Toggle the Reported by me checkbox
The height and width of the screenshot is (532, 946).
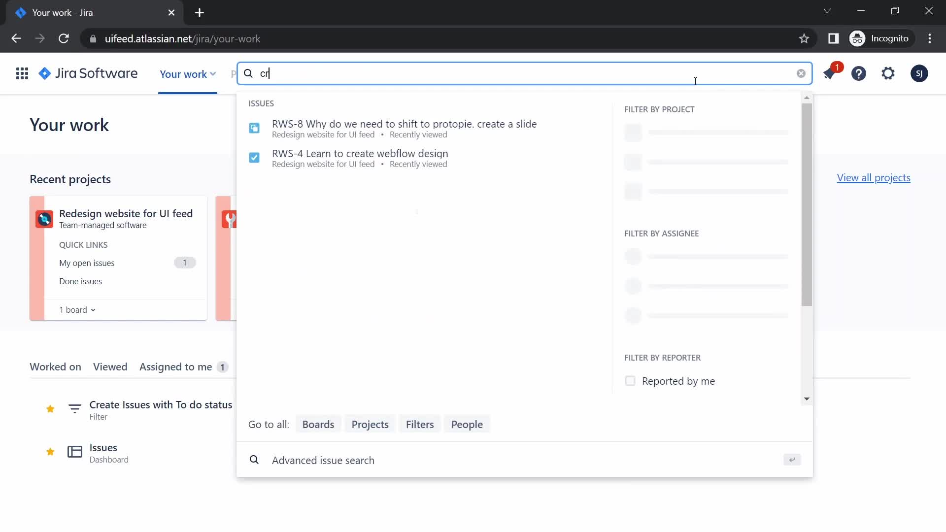[630, 380]
